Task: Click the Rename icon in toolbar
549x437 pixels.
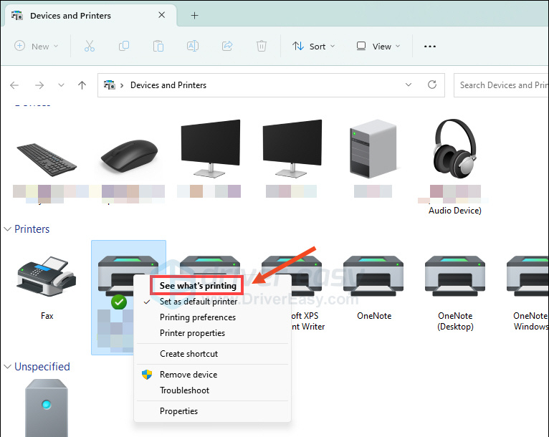Action: [192, 46]
